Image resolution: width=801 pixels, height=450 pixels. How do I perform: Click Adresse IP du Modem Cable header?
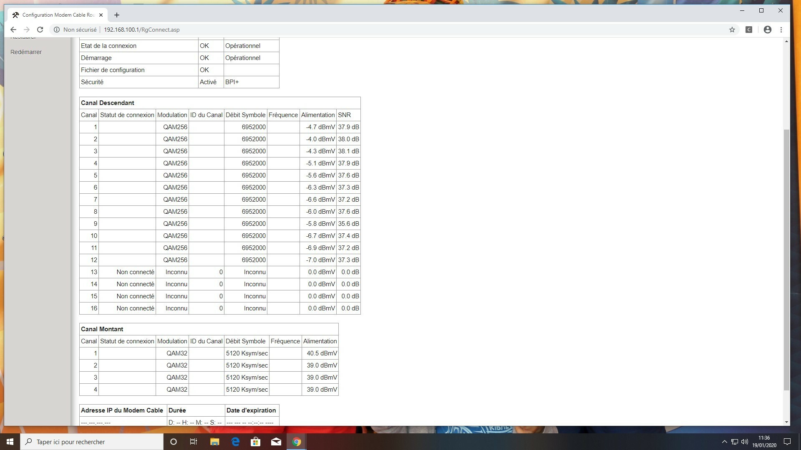point(122,410)
